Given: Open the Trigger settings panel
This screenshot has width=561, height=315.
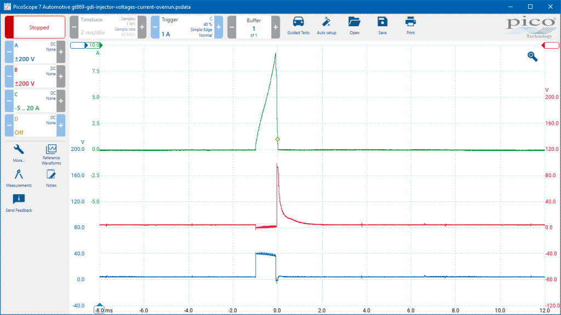Looking at the screenshot, I should click(x=186, y=27).
